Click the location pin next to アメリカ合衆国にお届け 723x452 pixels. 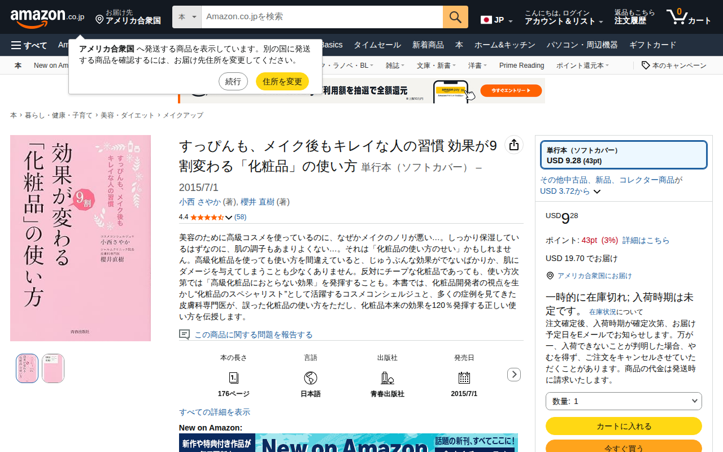[x=550, y=276]
